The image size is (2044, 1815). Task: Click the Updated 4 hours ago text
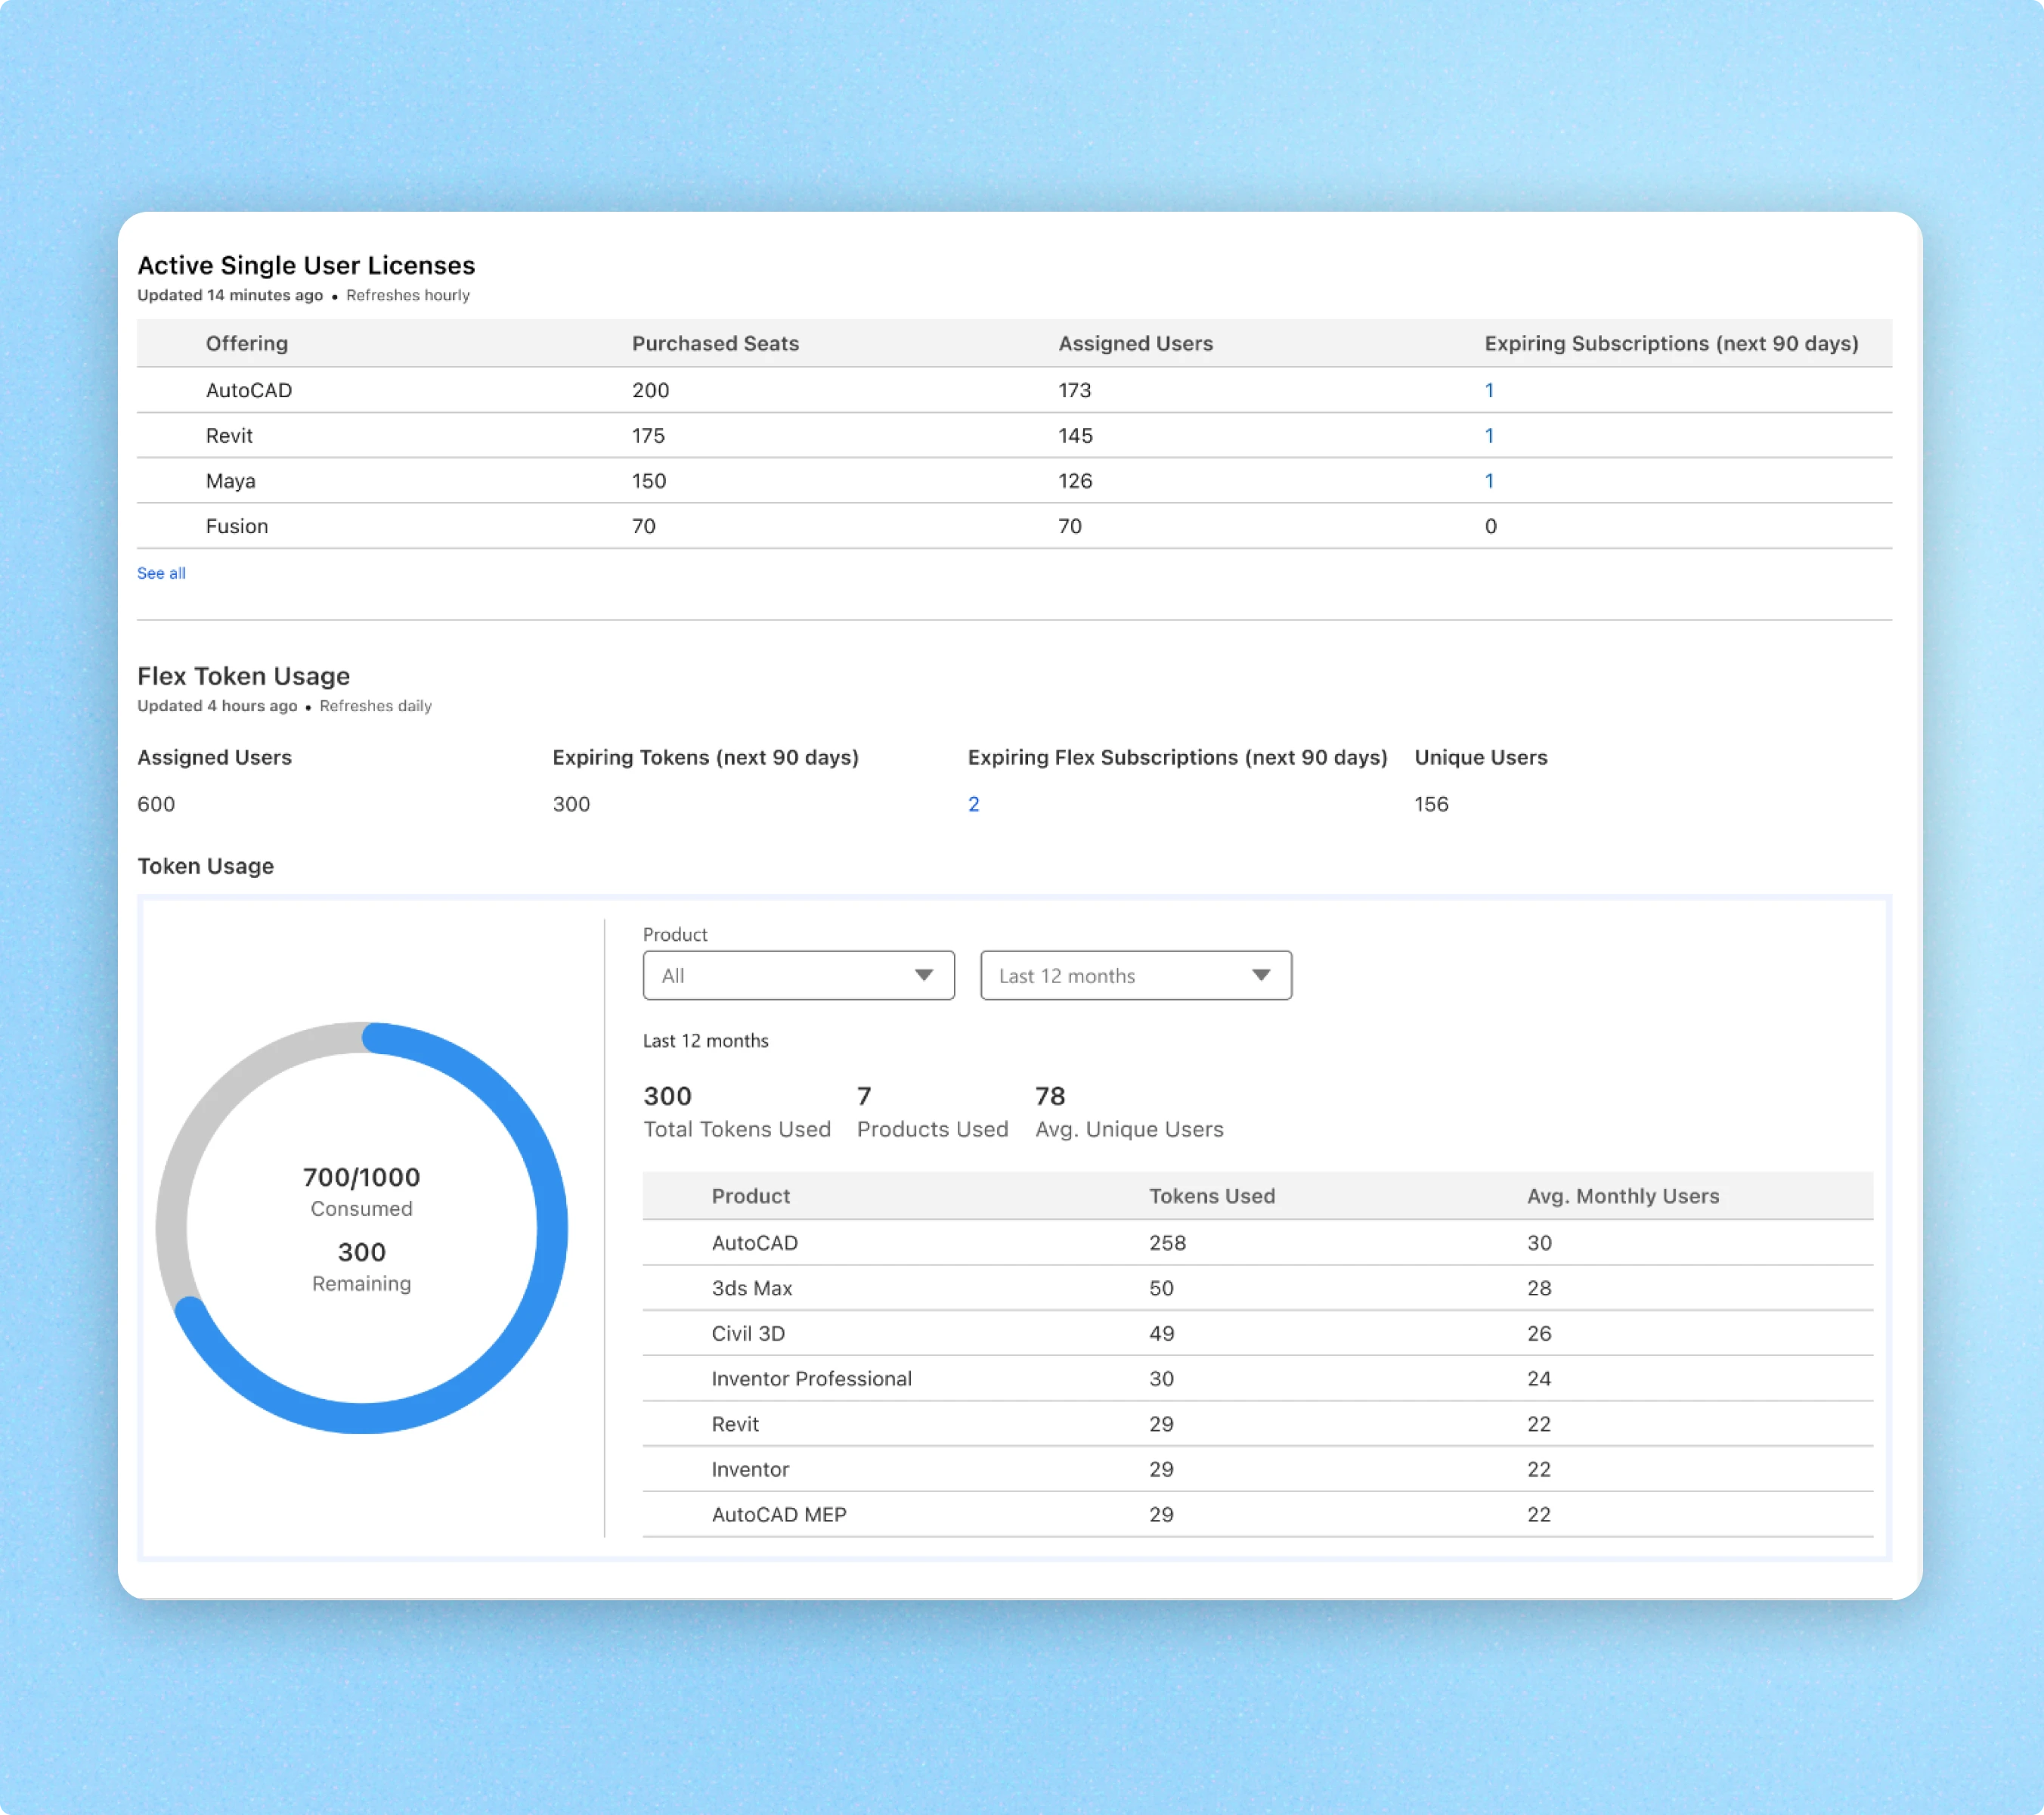tap(217, 706)
